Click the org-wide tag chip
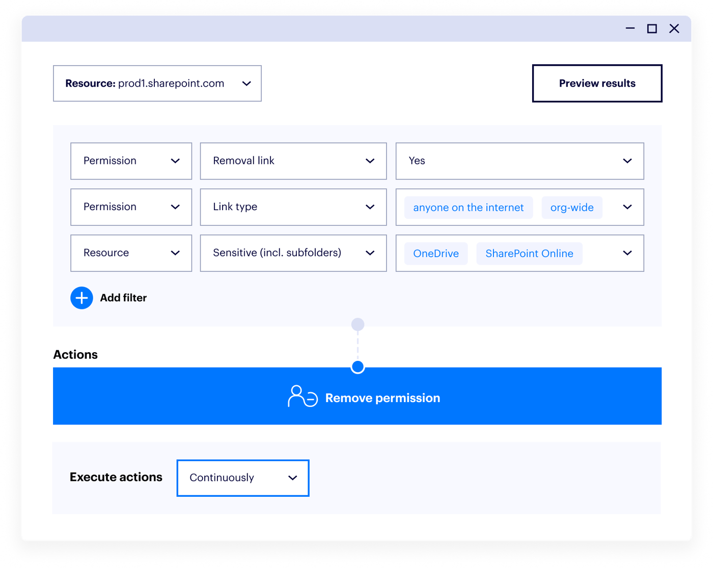 click(571, 208)
